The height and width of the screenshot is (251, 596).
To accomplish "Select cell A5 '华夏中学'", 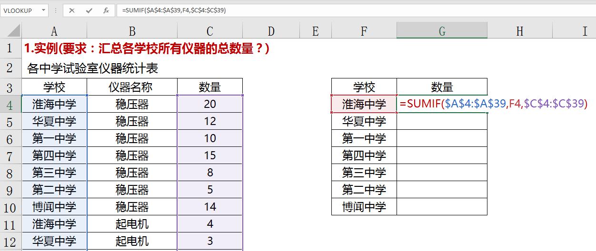I will point(54,121).
